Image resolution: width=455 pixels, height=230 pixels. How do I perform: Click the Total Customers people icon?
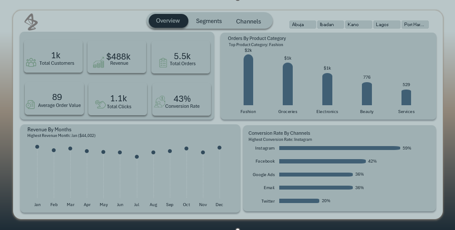(31, 63)
